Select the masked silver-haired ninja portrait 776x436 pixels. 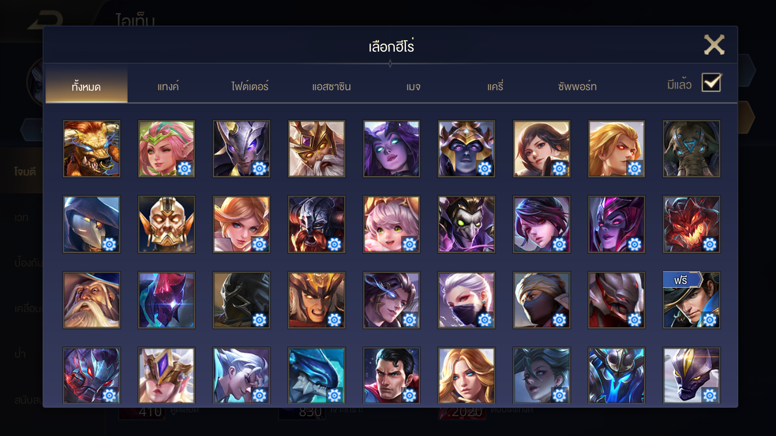[x=467, y=300]
